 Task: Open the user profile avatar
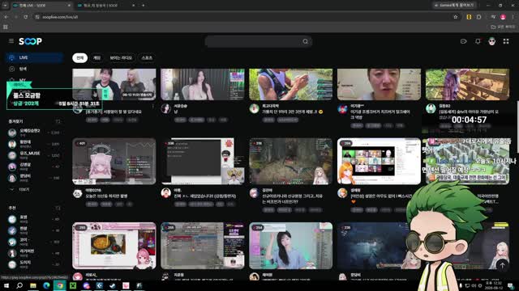[492, 41]
